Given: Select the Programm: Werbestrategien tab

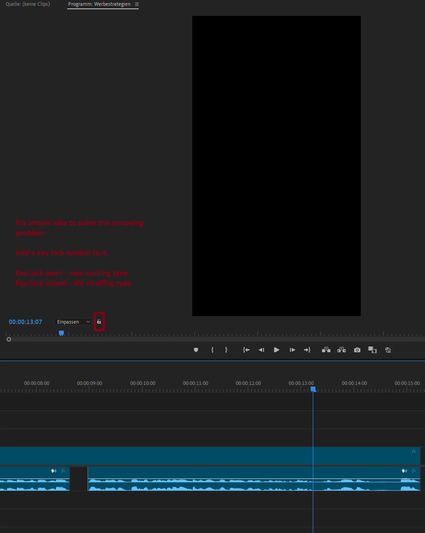Looking at the screenshot, I should pos(99,4).
